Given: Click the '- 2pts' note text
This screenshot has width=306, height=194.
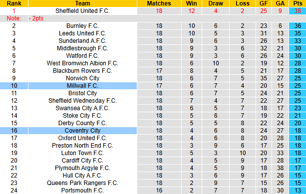Looking at the screenshot, I should pyautogui.click(x=36, y=18).
